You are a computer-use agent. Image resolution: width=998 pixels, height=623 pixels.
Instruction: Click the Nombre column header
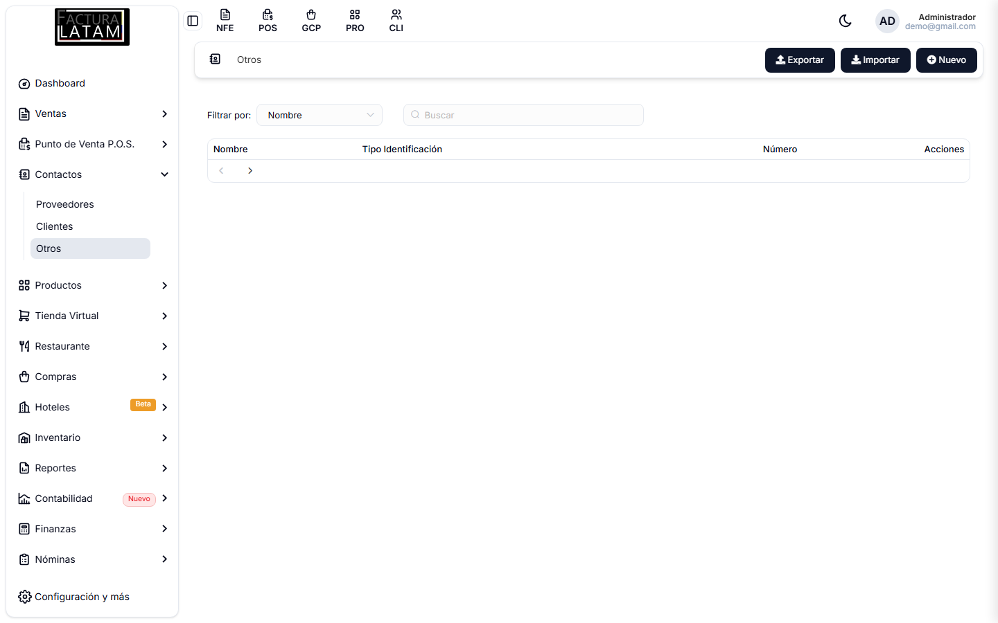231,150
